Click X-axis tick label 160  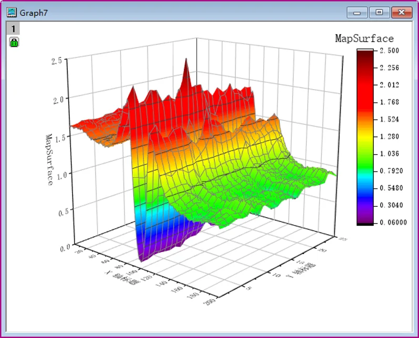[177, 289]
